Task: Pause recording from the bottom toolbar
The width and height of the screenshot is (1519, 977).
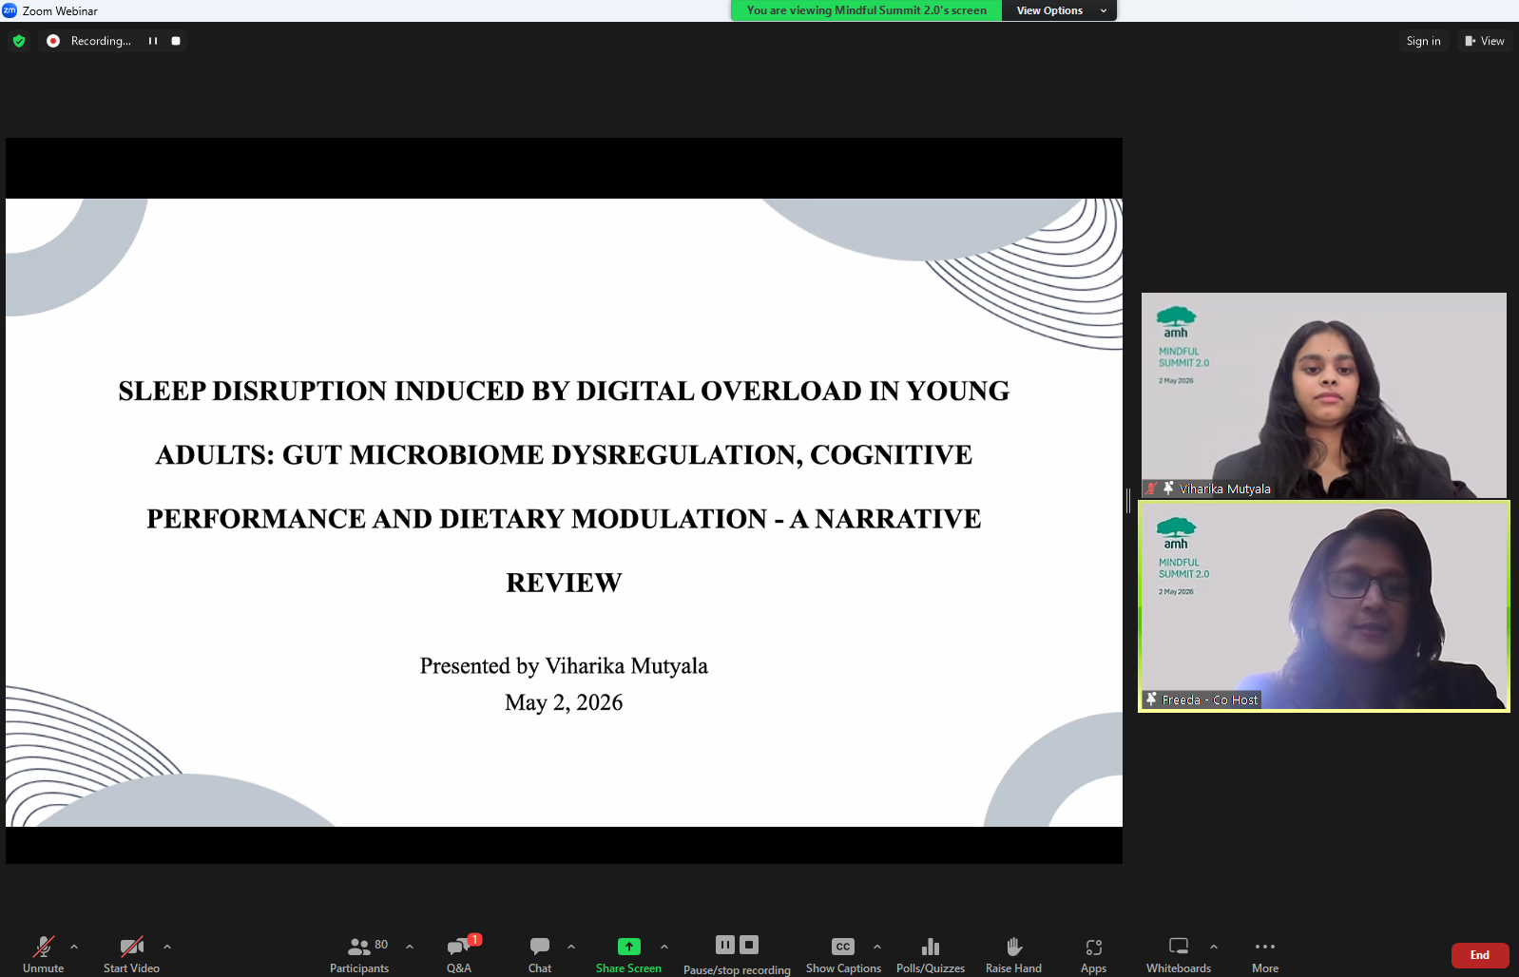Action: coord(725,945)
